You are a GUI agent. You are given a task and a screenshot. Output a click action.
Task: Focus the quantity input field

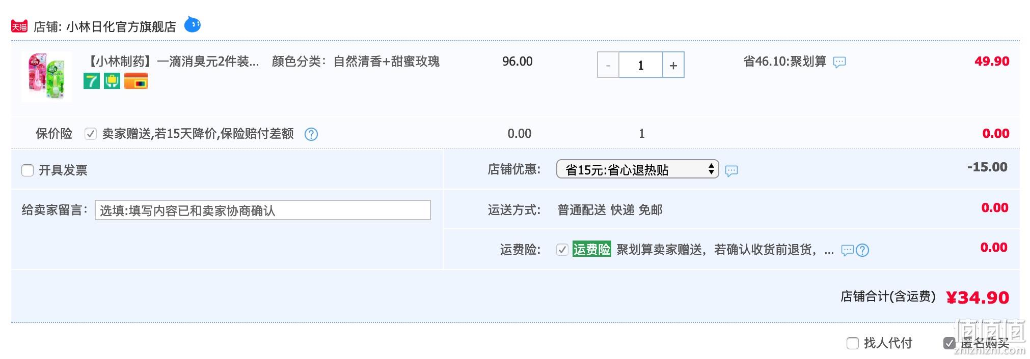641,65
